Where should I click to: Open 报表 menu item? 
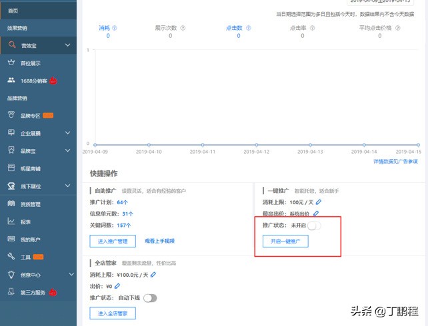38,222
